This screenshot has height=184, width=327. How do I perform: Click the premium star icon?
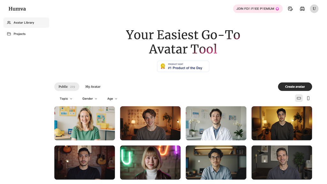tap(278, 9)
